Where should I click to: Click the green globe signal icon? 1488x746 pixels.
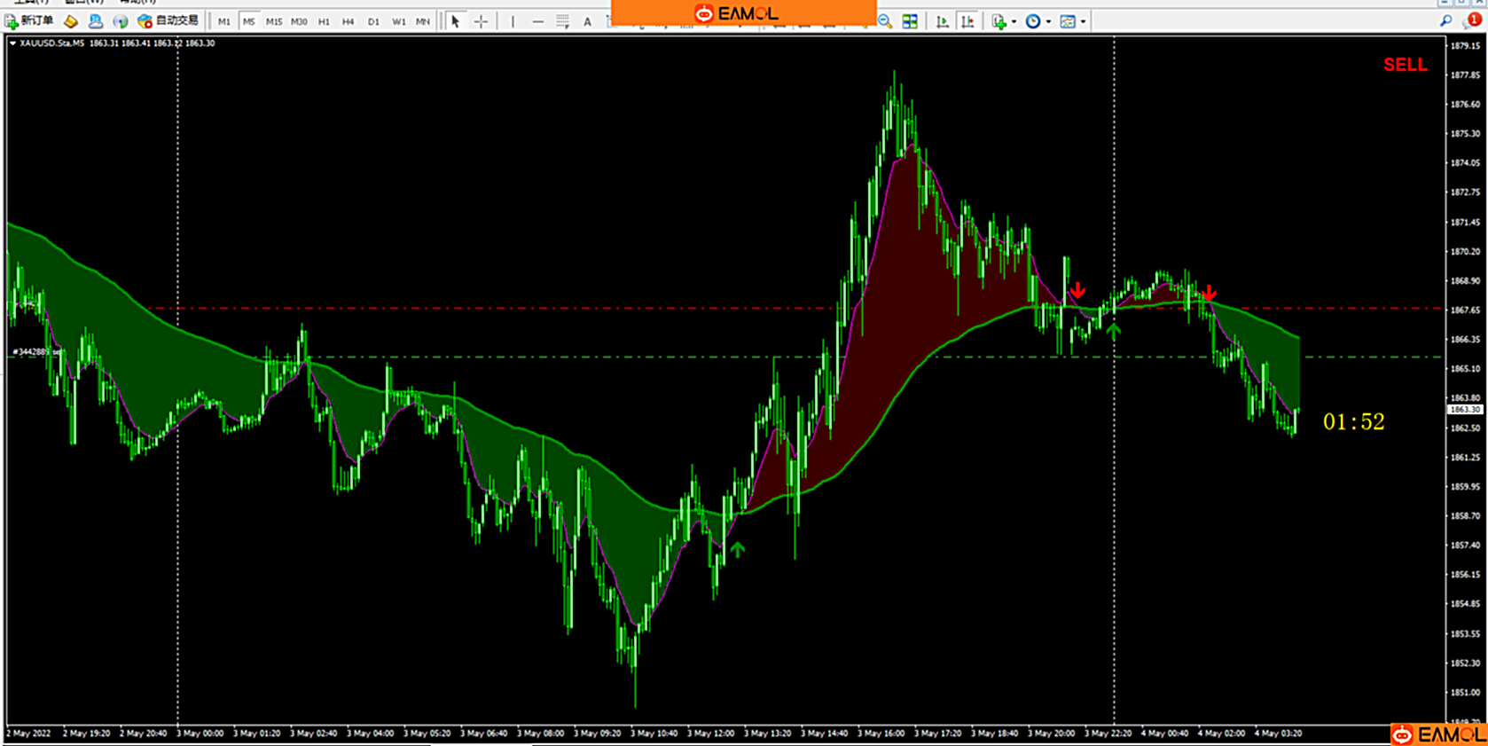[120, 20]
